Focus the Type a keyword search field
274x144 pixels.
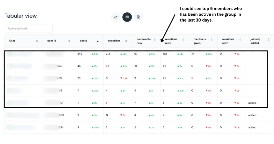29,29
